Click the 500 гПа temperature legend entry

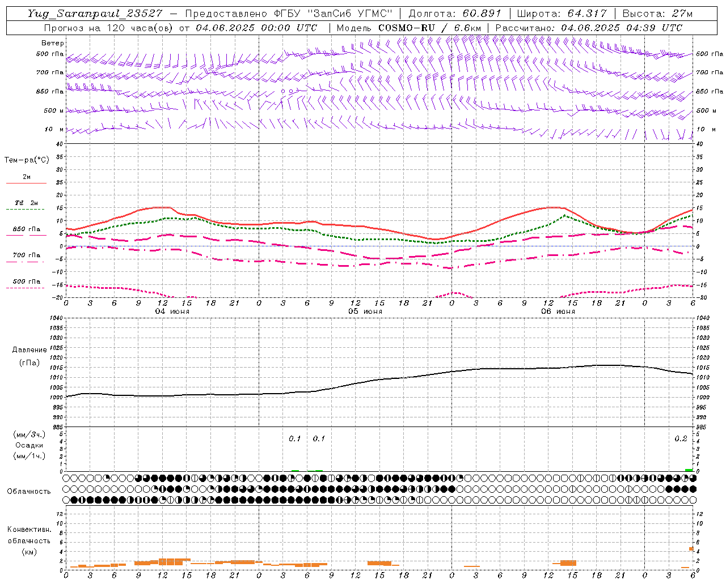point(26,282)
